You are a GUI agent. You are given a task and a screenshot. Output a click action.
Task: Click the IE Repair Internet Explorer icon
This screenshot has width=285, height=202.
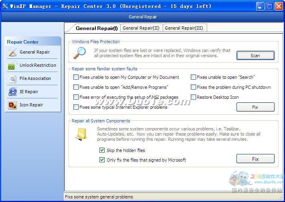pos(12,92)
